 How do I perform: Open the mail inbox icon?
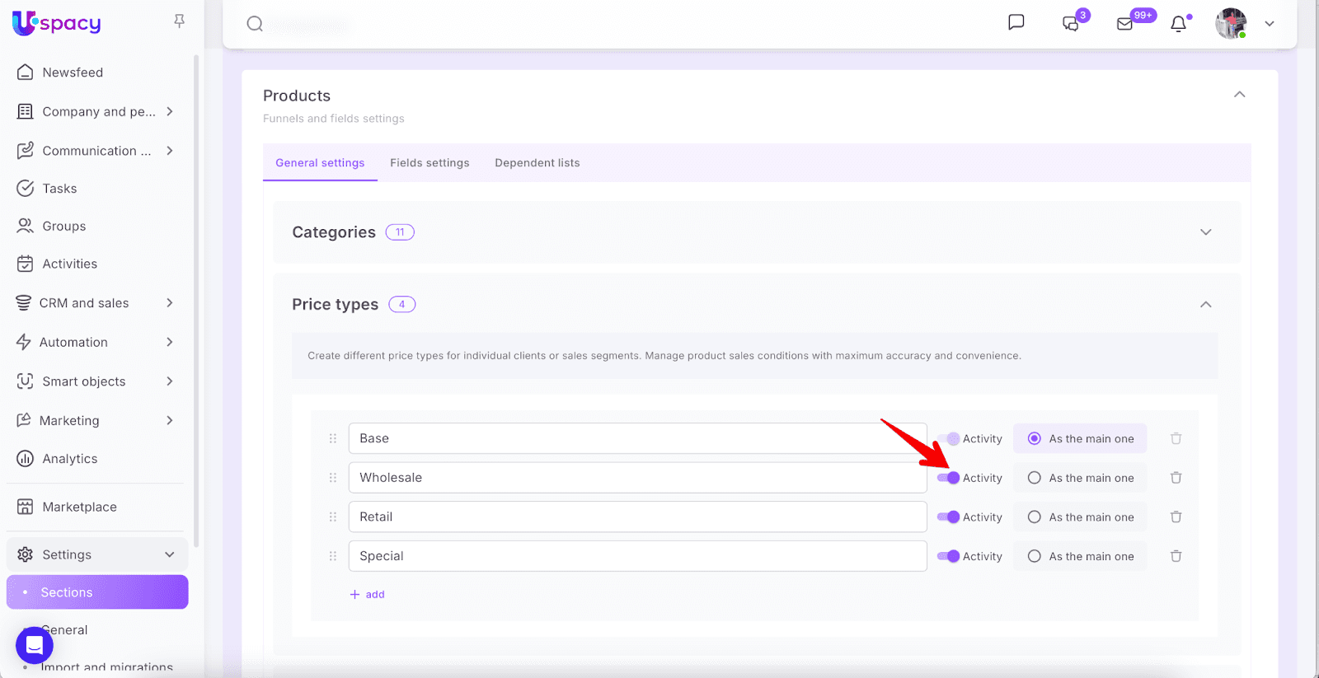(x=1124, y=24)
